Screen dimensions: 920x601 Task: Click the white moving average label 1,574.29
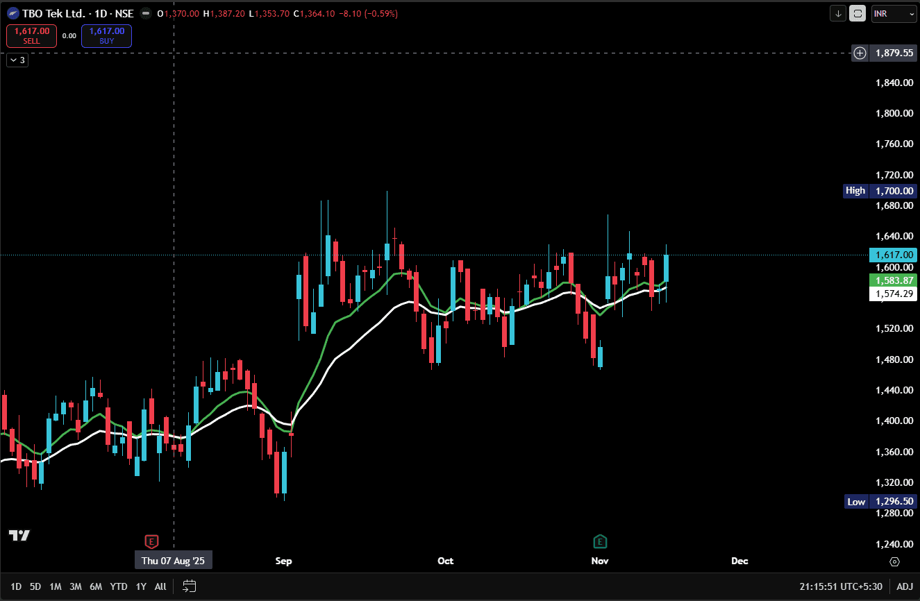tap(893, 294)
